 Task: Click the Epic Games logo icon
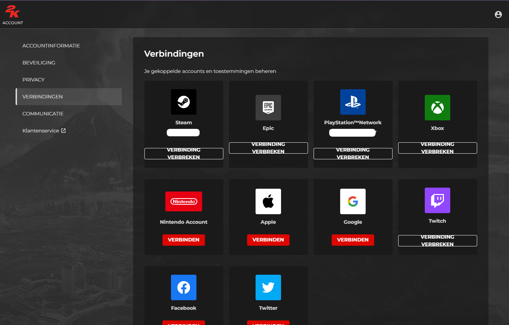click(268, 108)
